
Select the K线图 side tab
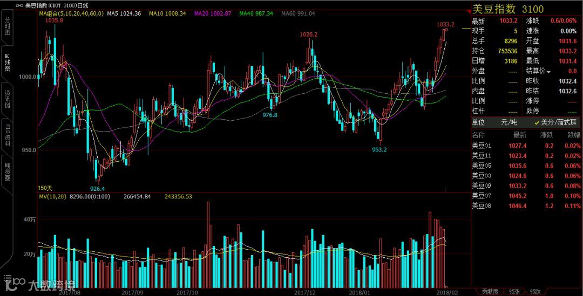[x=8, y=63]
